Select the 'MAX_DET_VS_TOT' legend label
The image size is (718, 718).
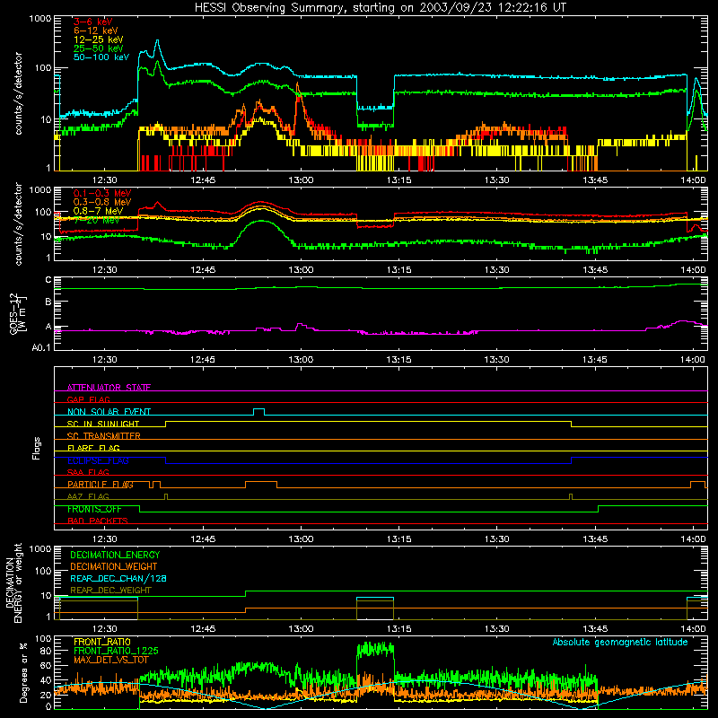coord(110,660)
